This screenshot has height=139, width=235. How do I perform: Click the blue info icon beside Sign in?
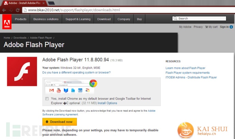click(x=231, y=27)
